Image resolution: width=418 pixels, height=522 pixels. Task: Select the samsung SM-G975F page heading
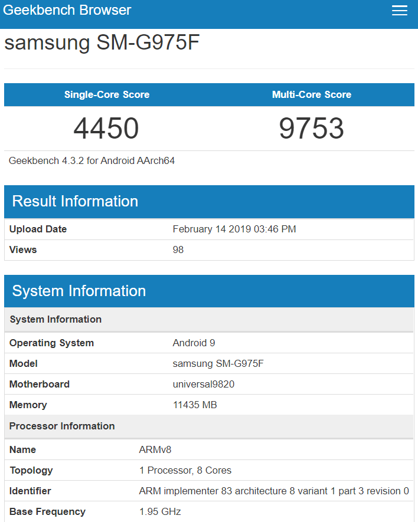[x=102, y=42]
